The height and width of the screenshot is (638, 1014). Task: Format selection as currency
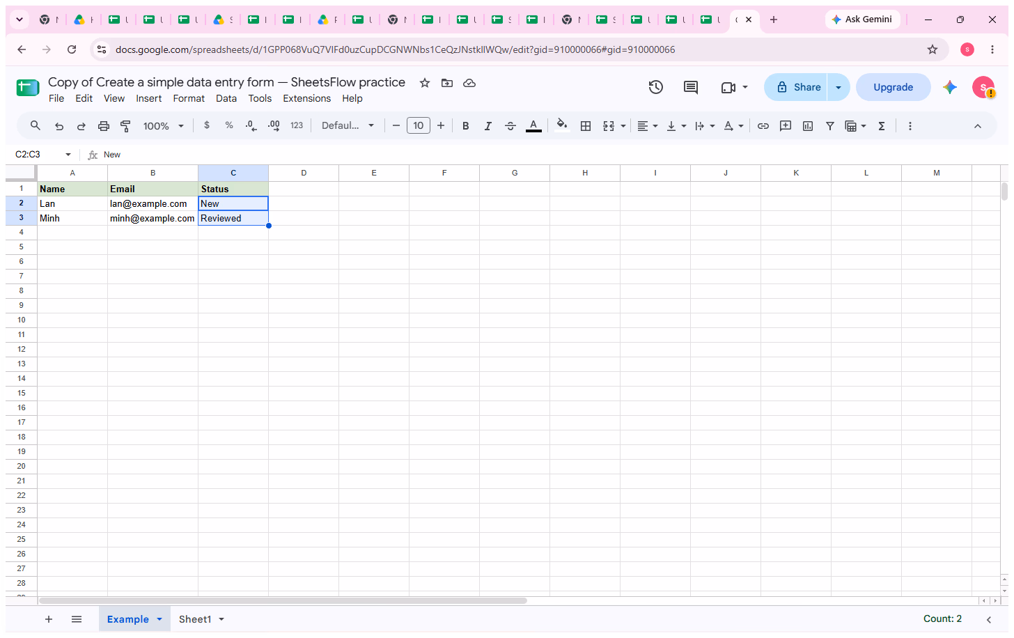pos(207,125)
